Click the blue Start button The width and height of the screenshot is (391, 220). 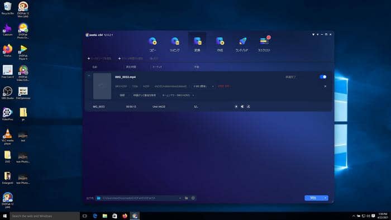click(313, 198)
